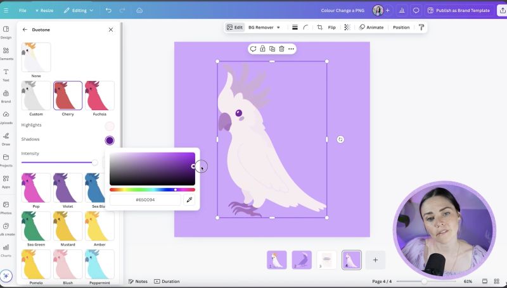The image size is (507, 288).
Task: Open grid view of pages
Action: [497, 281]
